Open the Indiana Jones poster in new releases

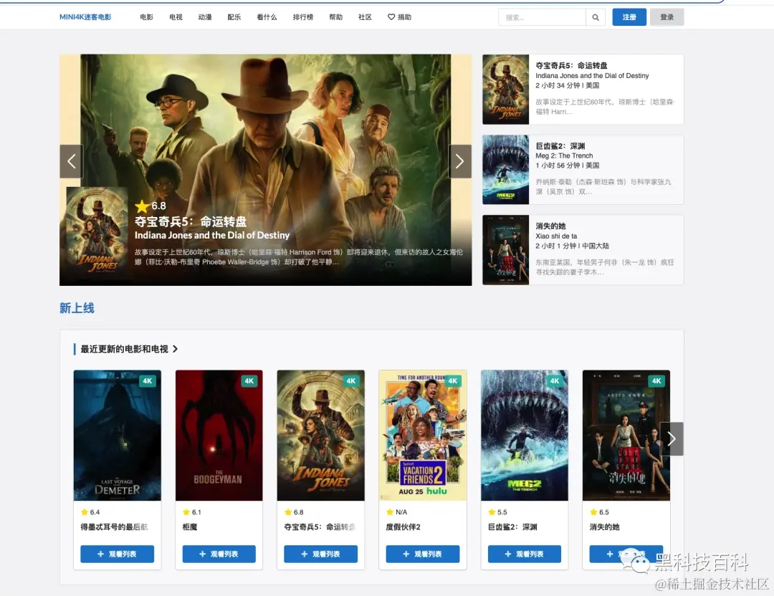(x=321, y=436)
